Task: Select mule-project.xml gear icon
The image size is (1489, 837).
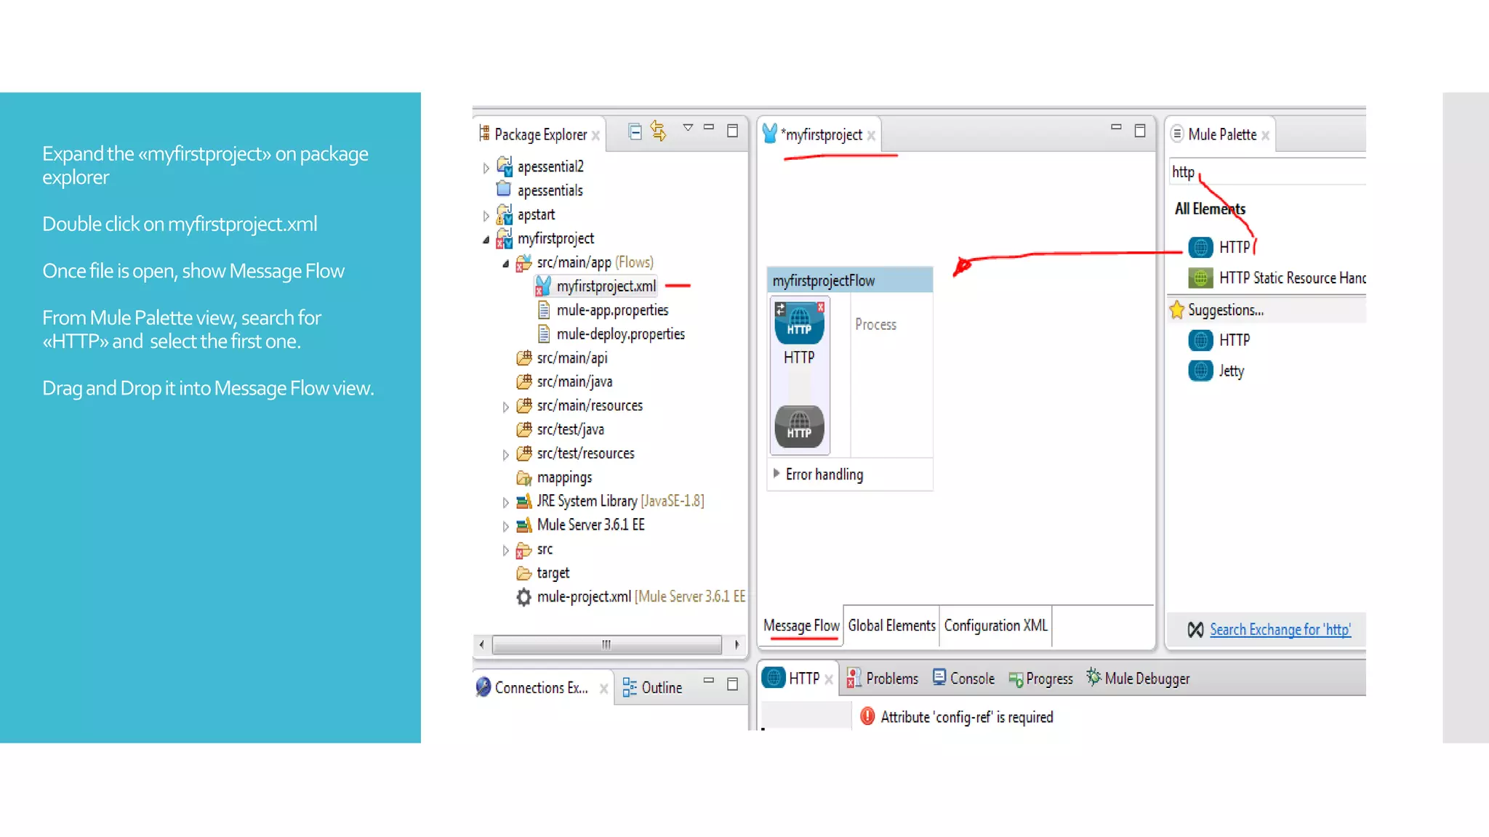Action: pos(523,597)
